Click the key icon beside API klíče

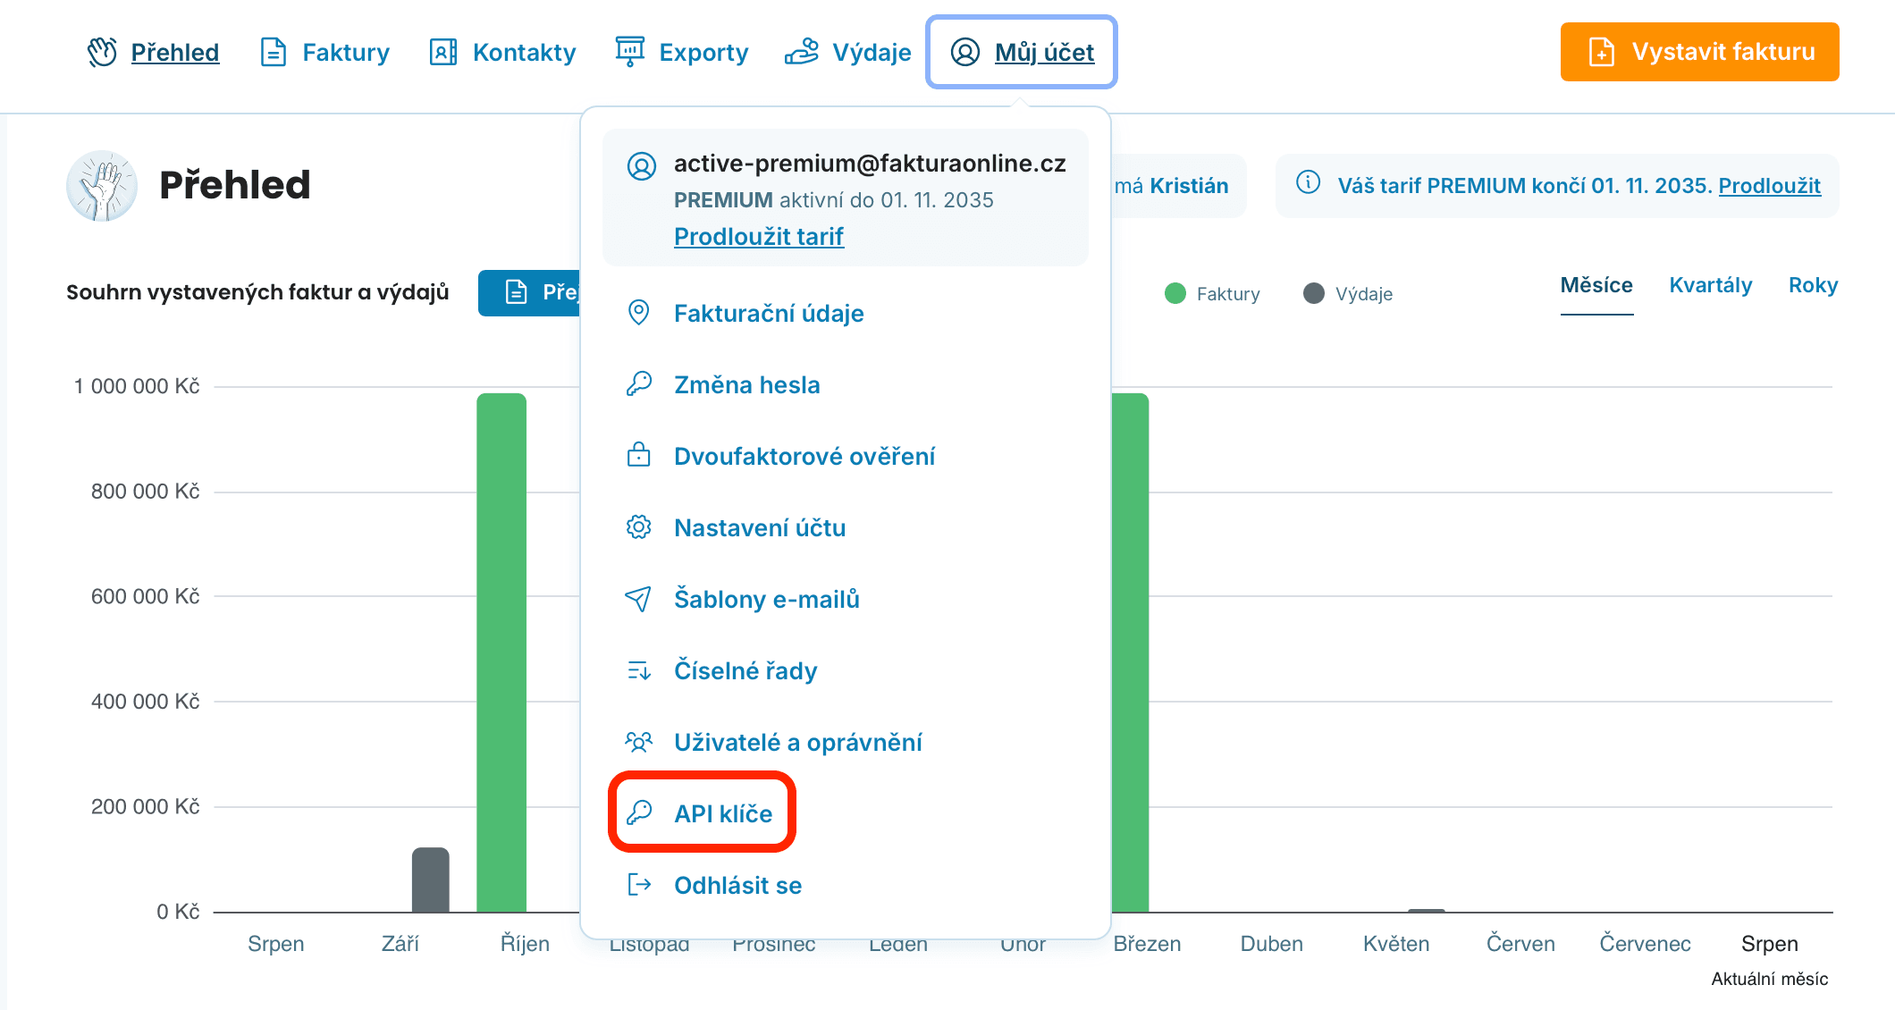point(638,812)
